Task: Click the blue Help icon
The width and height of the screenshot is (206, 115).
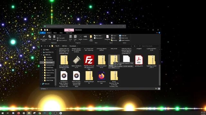Action: coord(159,33)
